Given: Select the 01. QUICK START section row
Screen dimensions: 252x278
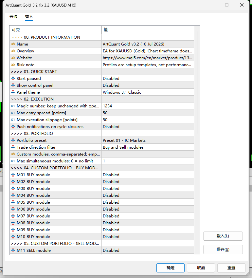Looking at the screenshot, I should [102, 72].
